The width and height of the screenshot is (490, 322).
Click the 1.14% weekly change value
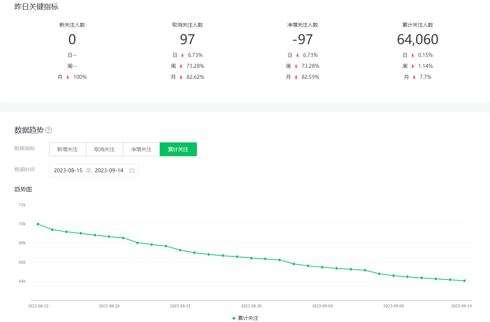pos(425,66)
